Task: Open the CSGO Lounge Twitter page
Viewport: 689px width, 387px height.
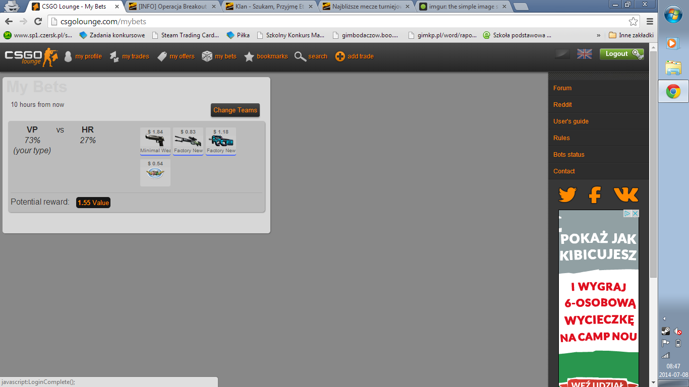Action: click(567, 195)
